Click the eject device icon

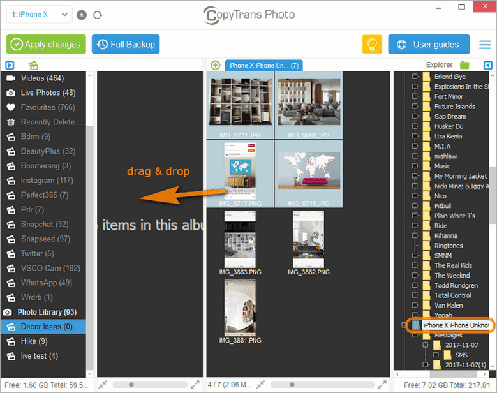tap(82, 15)
